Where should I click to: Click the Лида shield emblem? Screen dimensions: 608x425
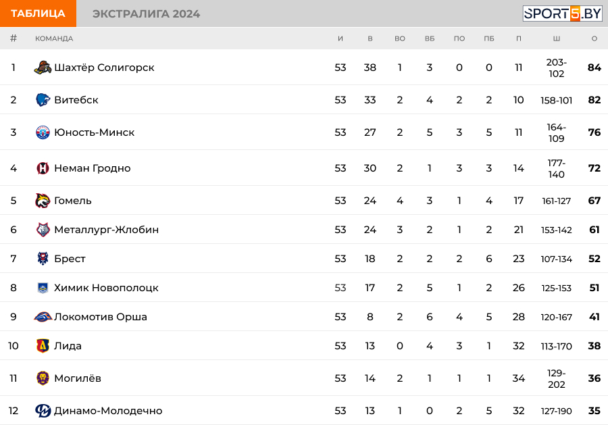coord(43,345)
